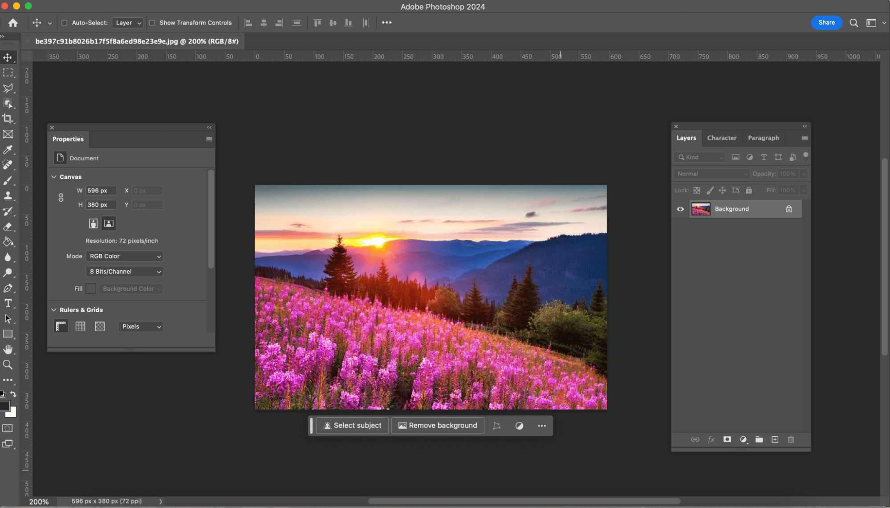890x508 pixels.
Task: Select the Layers tab
Action: pyautogui.click(x=686, y=138)
